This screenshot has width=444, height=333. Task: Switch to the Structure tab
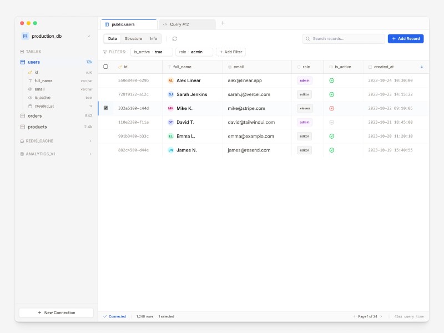coord(135,39)
